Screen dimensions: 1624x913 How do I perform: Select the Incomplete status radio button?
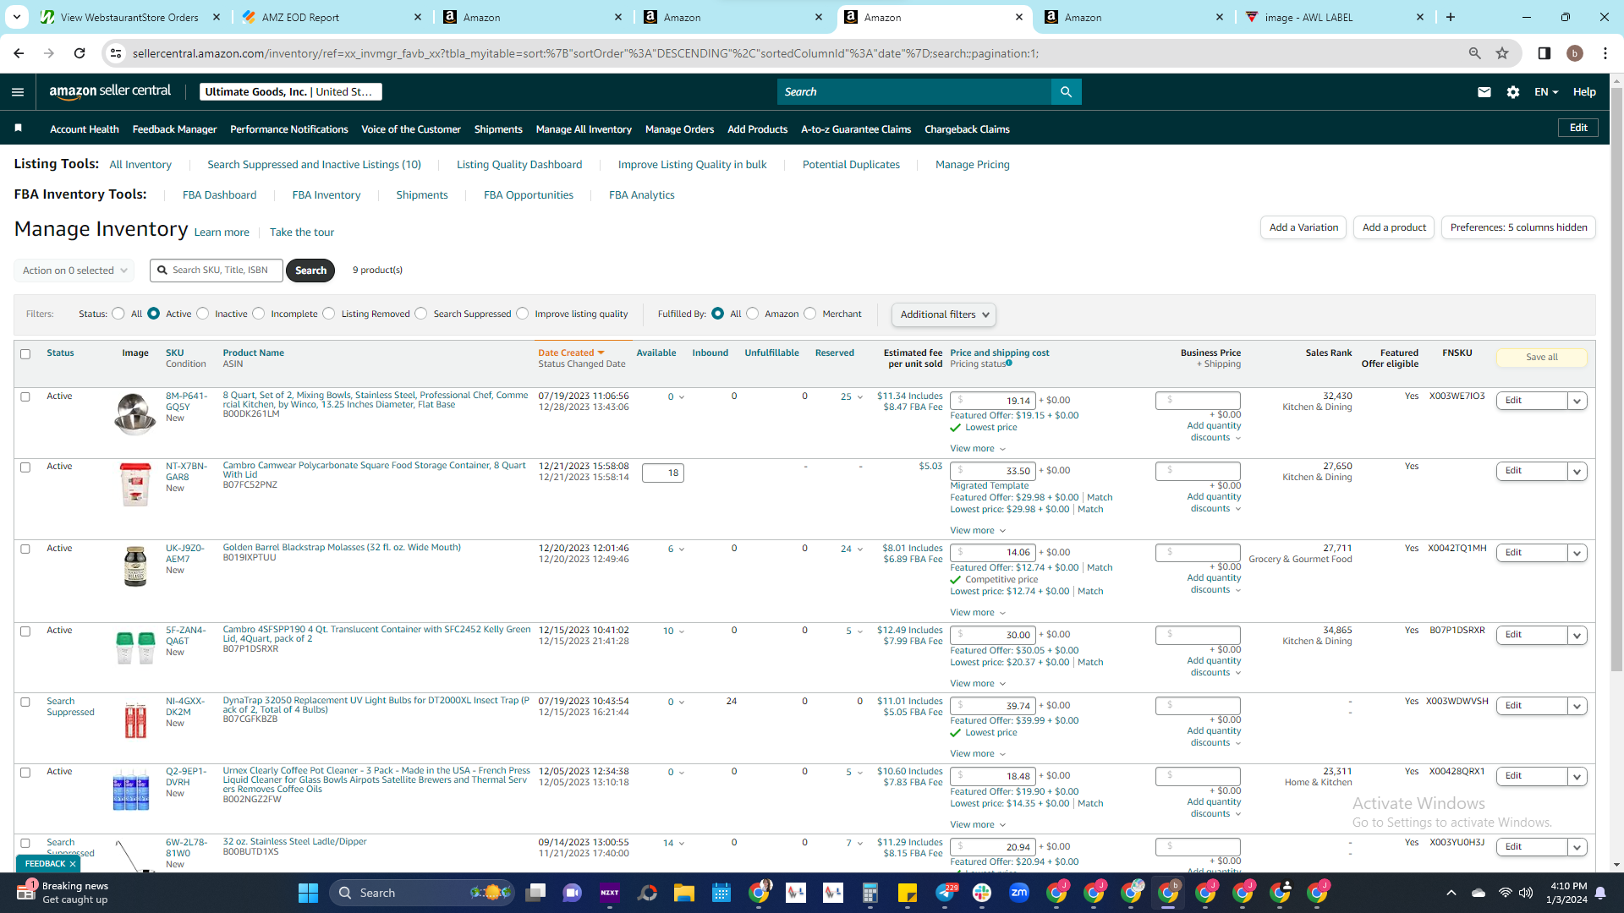[259, 314]
